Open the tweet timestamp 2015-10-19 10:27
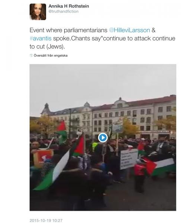This screenshot has height=223, width=181. [46, 220]
